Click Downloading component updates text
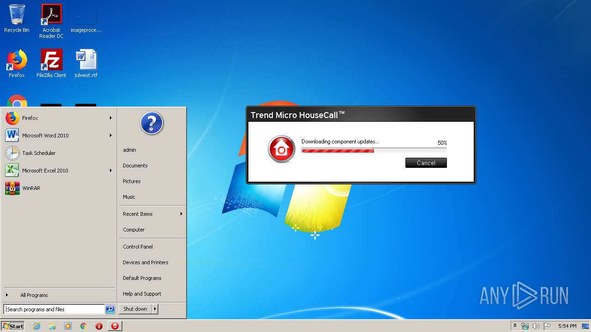The image size is (591, 332). pyautogui.click(x=340, y=142)
